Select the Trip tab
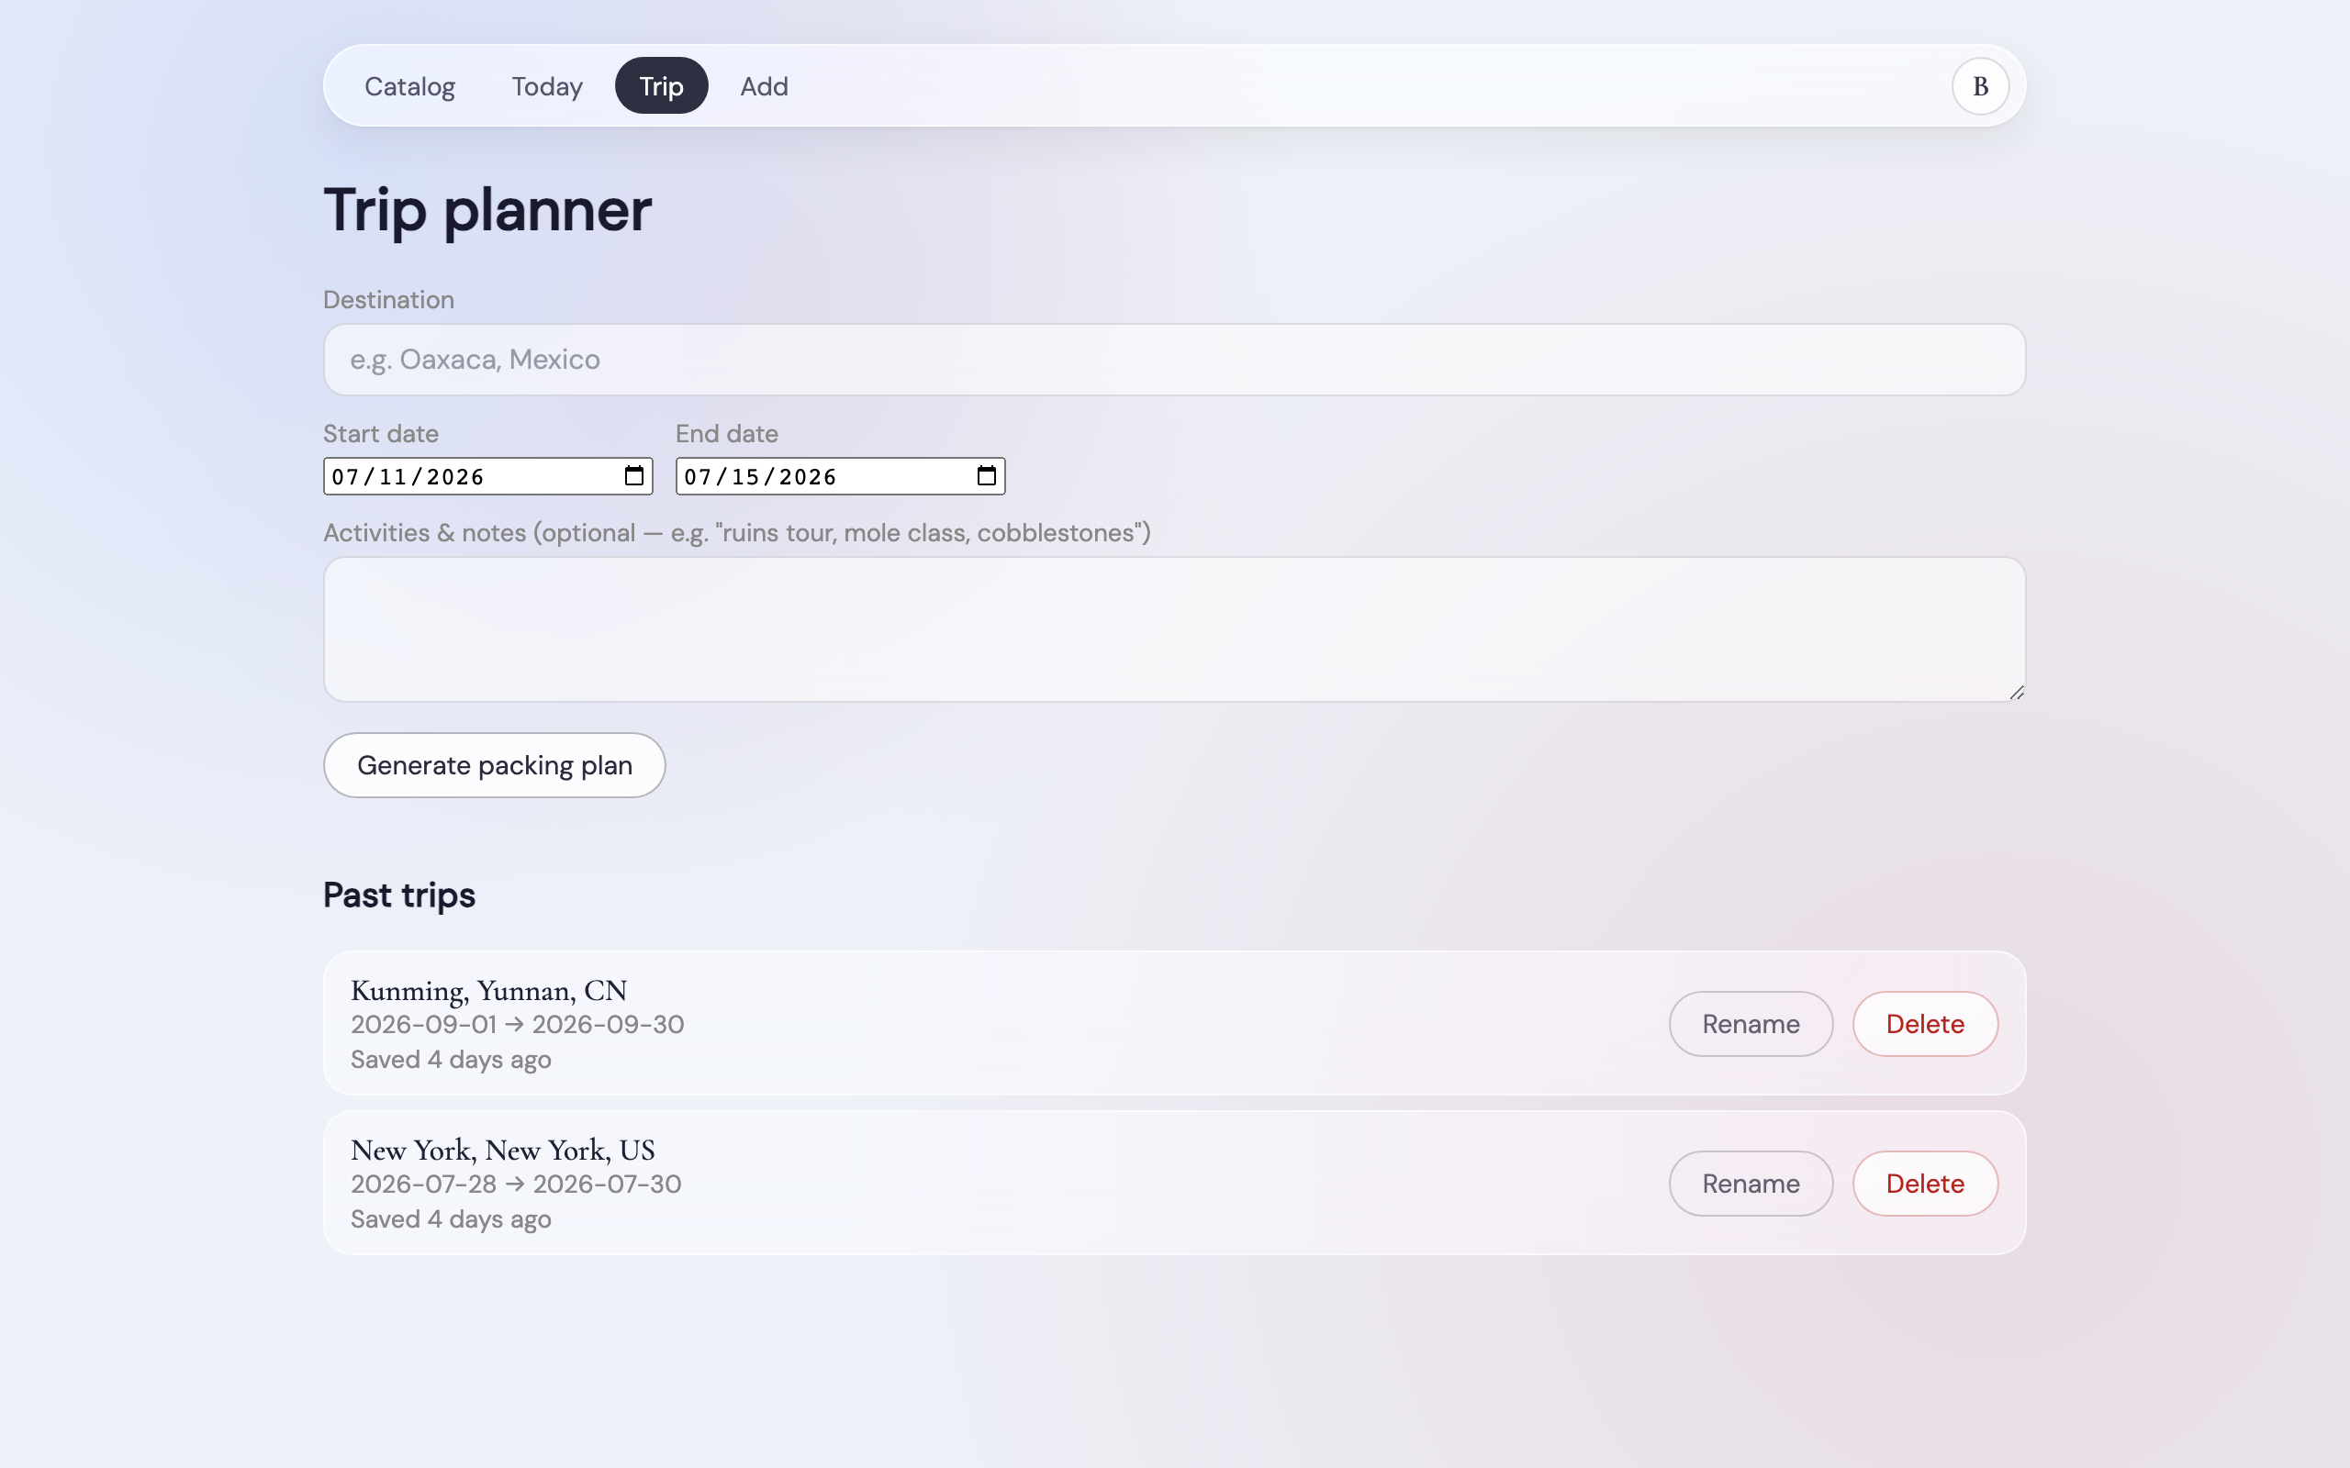Image resolution: width=2350 pixels, height=1468 pixels. [x=661, y=86]
